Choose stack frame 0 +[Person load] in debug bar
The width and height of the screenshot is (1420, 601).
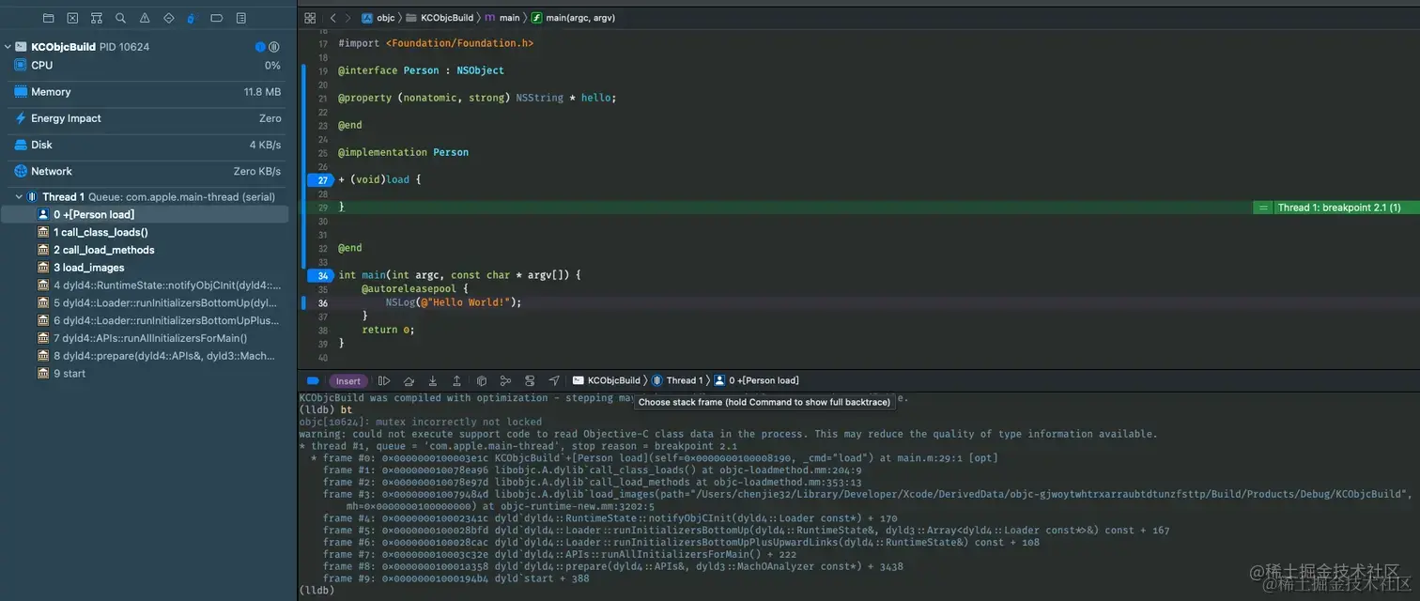[x=757, y=380]
